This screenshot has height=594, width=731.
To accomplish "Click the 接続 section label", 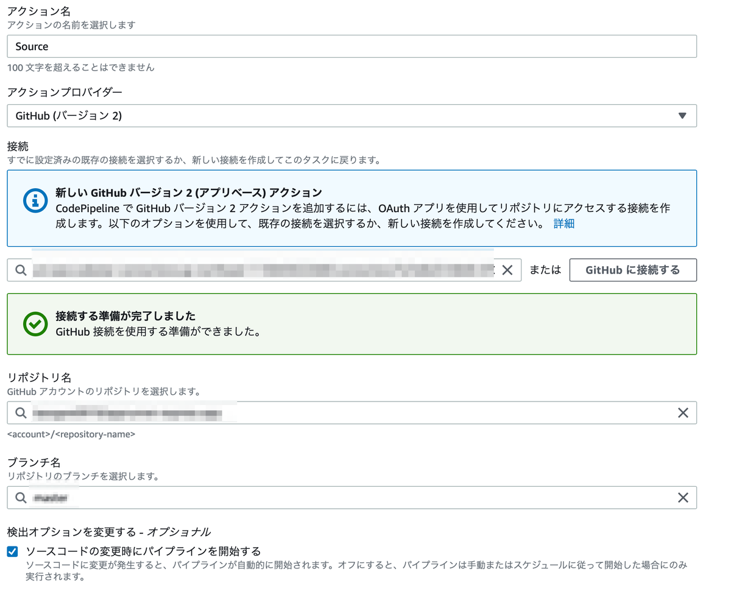I will 18,147.
